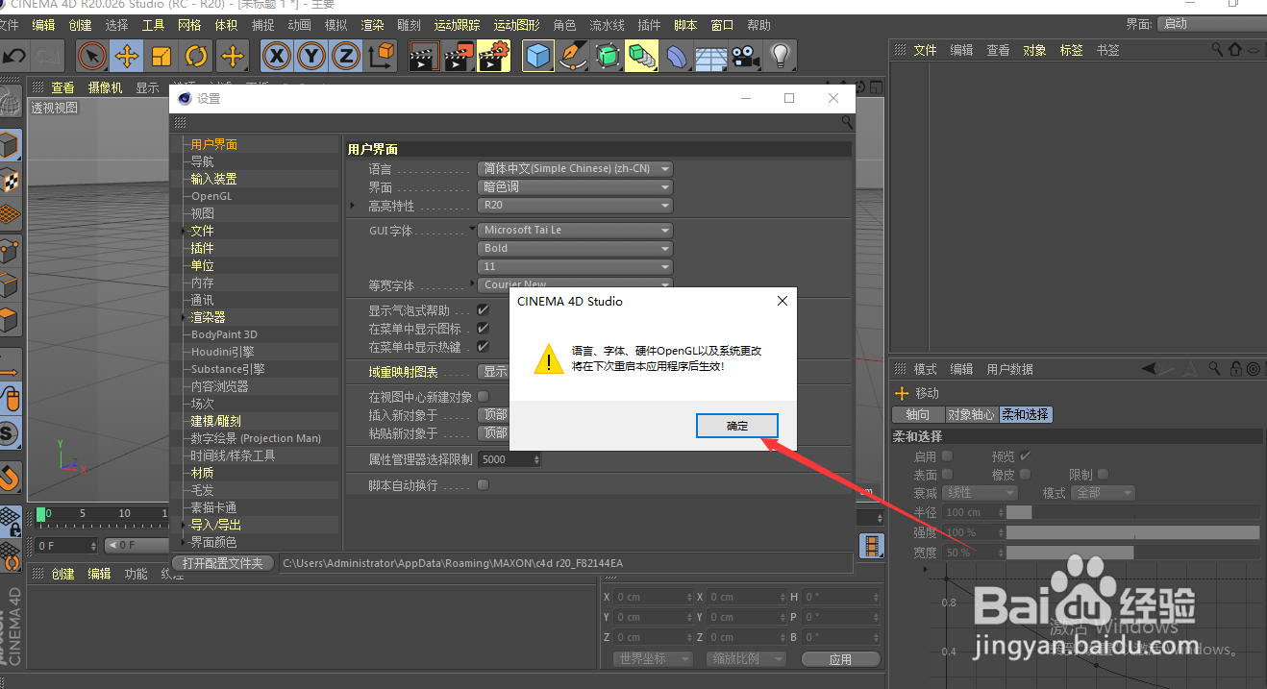
Task: Click the X position coordinate field
Action: click(x=653, y=597)
